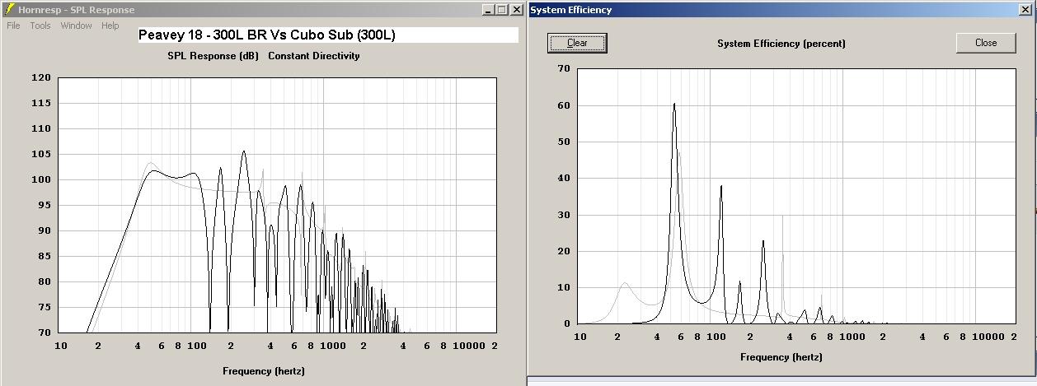Click the efficiency chart 'Frequency (hertz)' axis label
The height and width of the screenshot is (386, 1037).
click(x=781, y=357)
